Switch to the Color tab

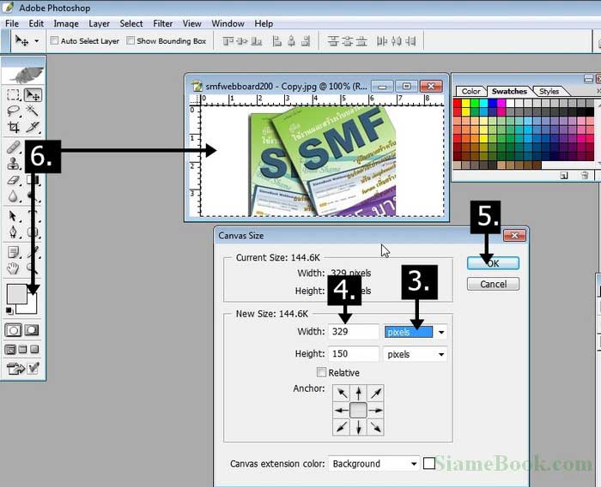470,91
